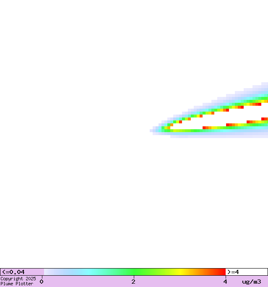Click the "<=0.04" legend label
Image resolution: width=268 pixels, height=287 pixels.
tap(13, 272)
